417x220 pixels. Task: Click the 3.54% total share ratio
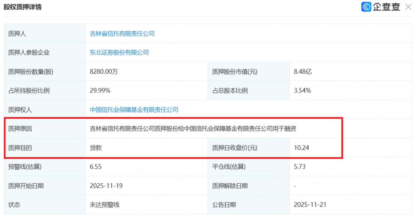tap(302, 91)
